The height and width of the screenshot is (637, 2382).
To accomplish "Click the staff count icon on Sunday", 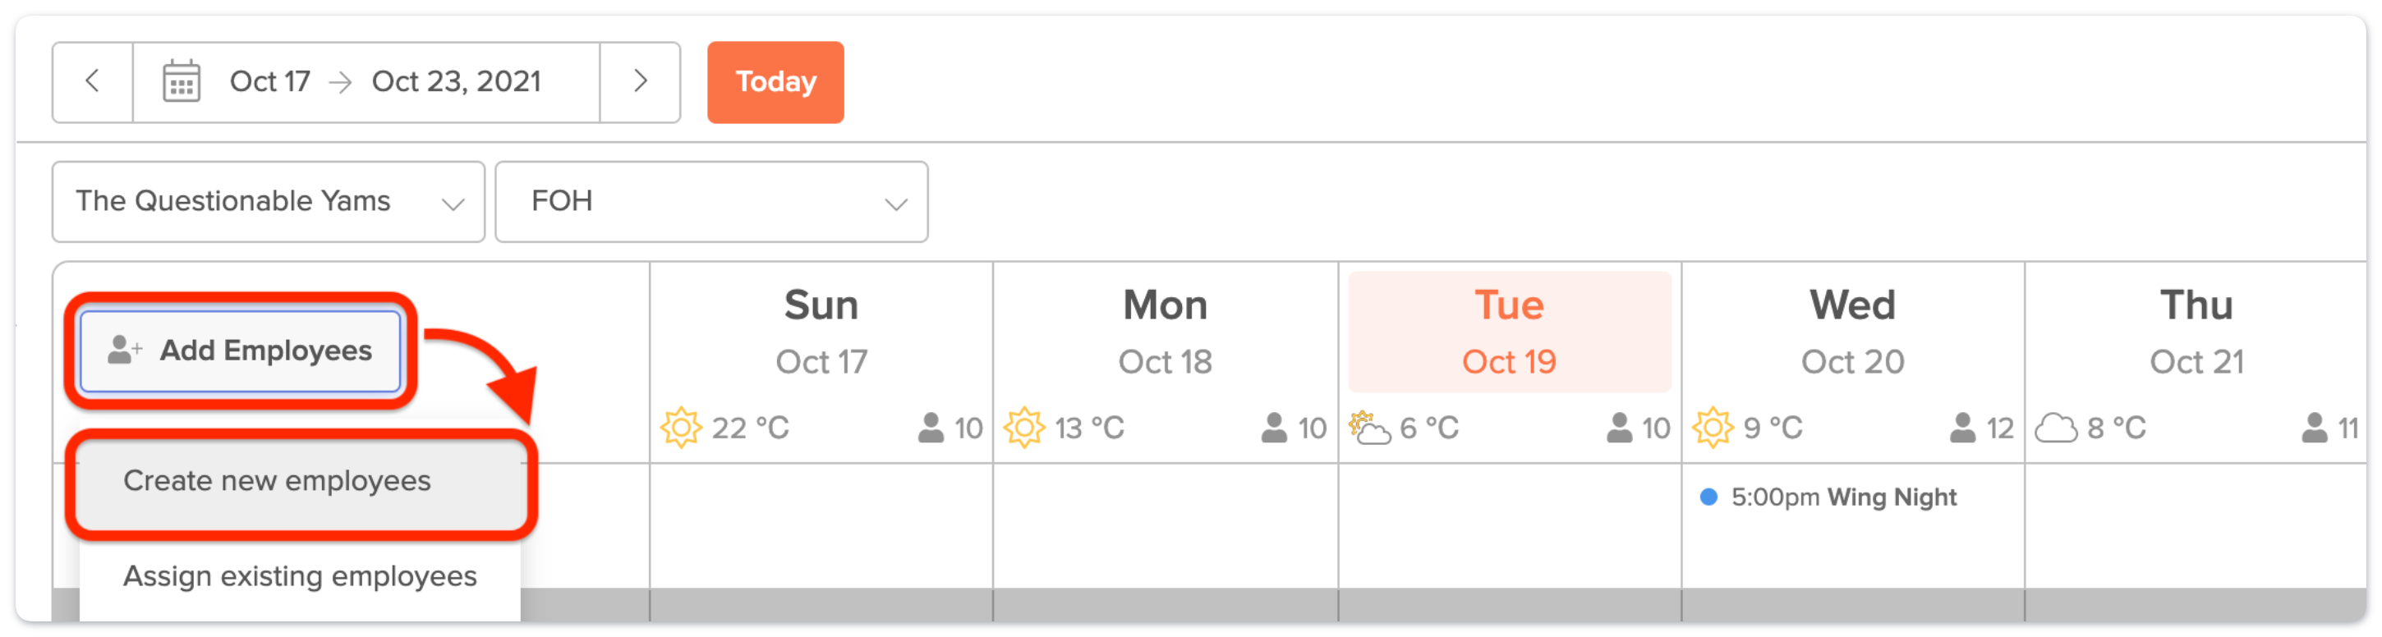I will pos(931,428).
